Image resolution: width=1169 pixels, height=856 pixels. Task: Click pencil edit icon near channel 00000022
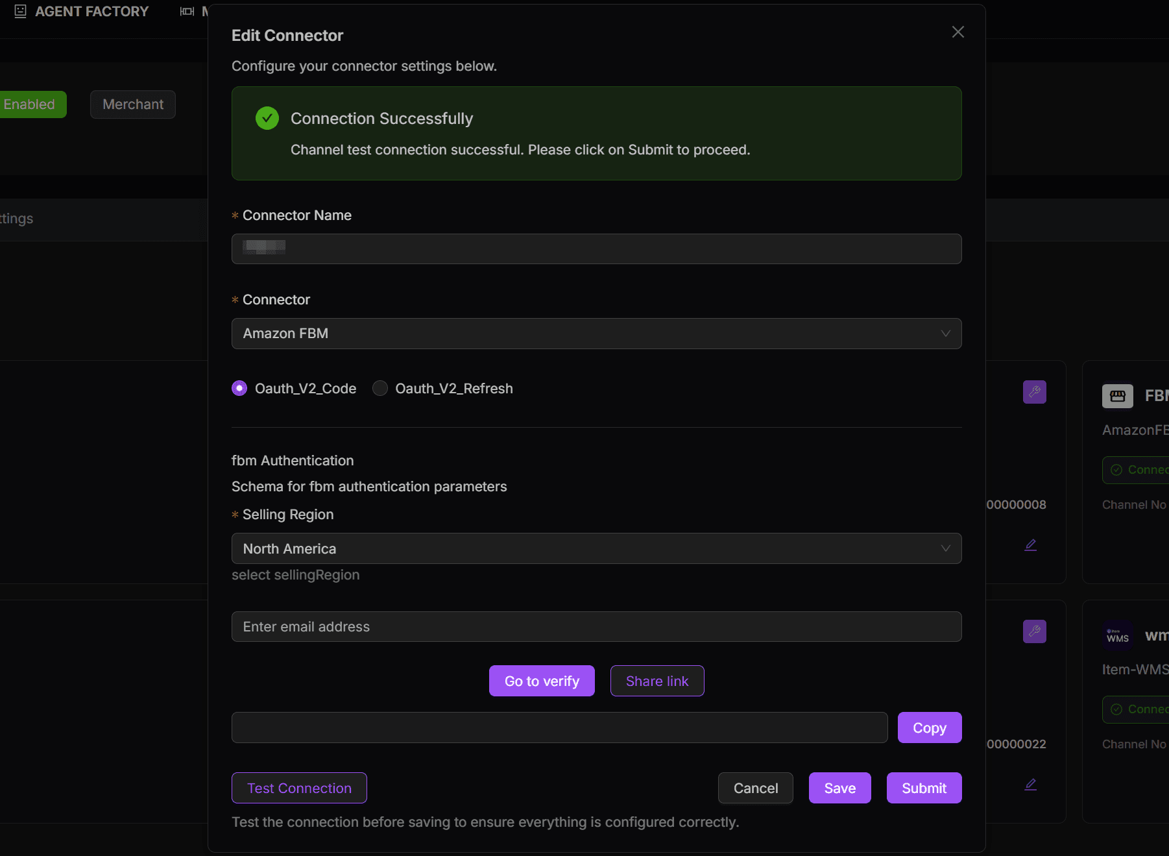(1030, 785)
